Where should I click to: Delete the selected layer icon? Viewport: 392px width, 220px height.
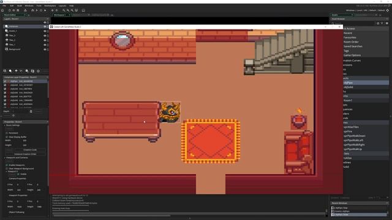click(x=38, y=71)
